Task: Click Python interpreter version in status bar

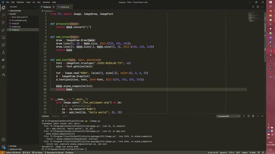Action: (13, 152)
